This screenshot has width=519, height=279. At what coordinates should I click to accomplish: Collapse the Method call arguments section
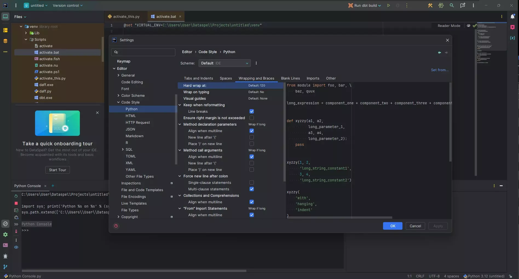[x=180, y=150]
